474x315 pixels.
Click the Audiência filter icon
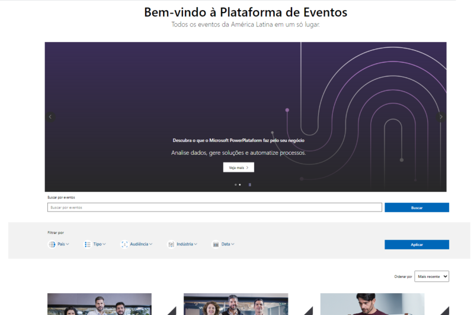coord(124,244)
